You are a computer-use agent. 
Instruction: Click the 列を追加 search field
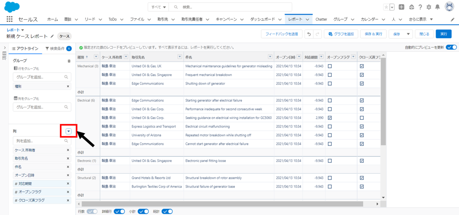click(x=42, y=141)
